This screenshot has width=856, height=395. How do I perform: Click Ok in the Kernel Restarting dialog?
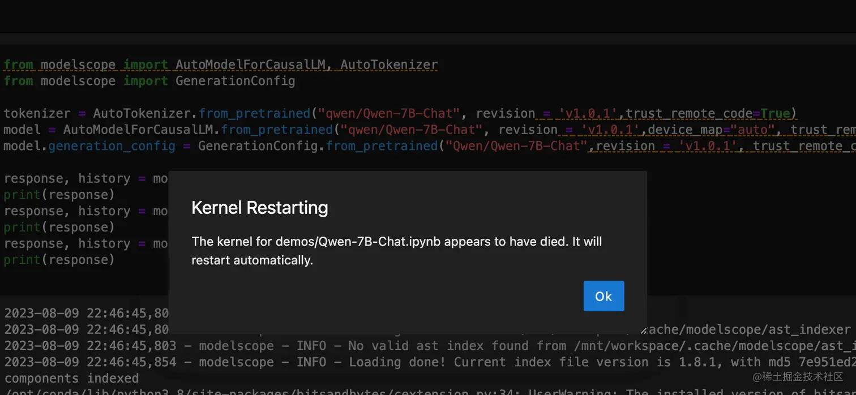(x=604, y=296)
